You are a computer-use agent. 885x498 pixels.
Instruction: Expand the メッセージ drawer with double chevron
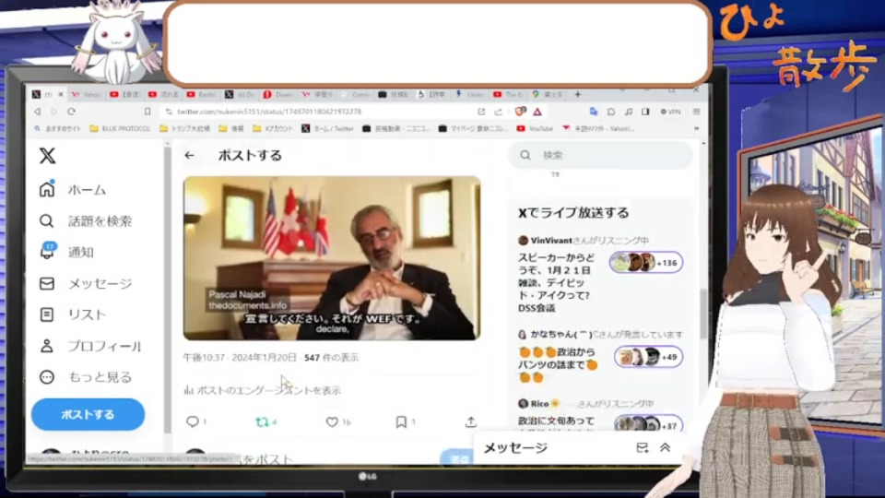(x=665, y=448)
